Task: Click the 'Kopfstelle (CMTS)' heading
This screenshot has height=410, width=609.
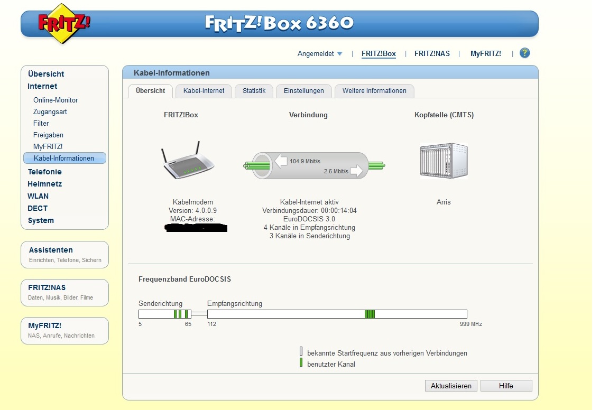Action: [444, 115]
